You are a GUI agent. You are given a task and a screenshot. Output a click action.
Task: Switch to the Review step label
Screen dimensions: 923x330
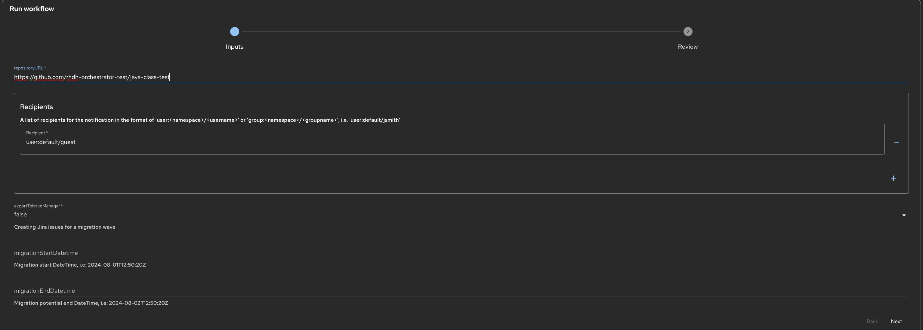(687, 47)
